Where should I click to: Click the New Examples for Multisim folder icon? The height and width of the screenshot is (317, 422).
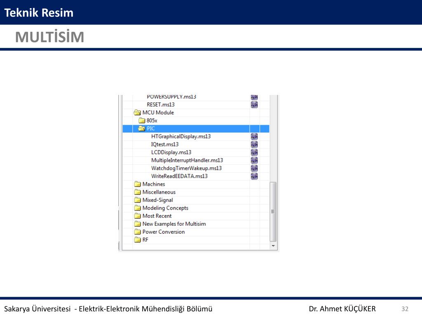coord(138,224)
